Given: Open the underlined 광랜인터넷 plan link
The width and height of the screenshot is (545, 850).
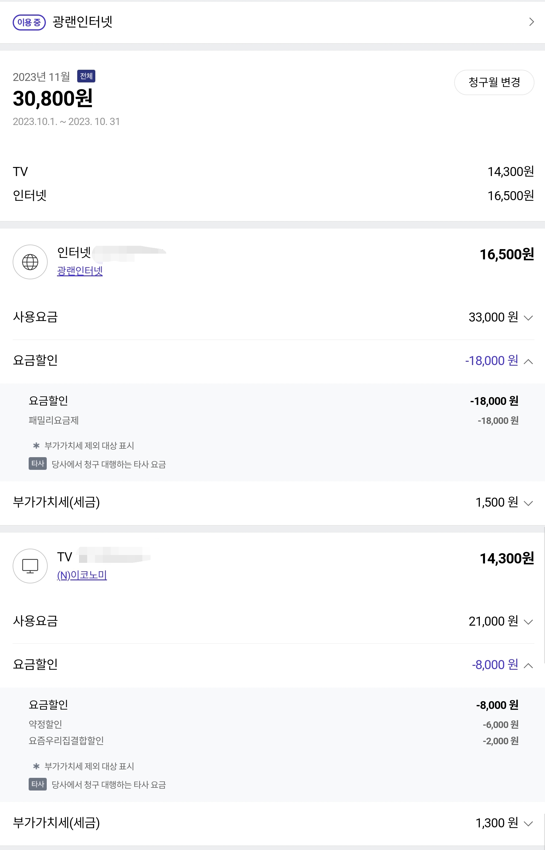Looking at the screenshot, I should point(80,271).
